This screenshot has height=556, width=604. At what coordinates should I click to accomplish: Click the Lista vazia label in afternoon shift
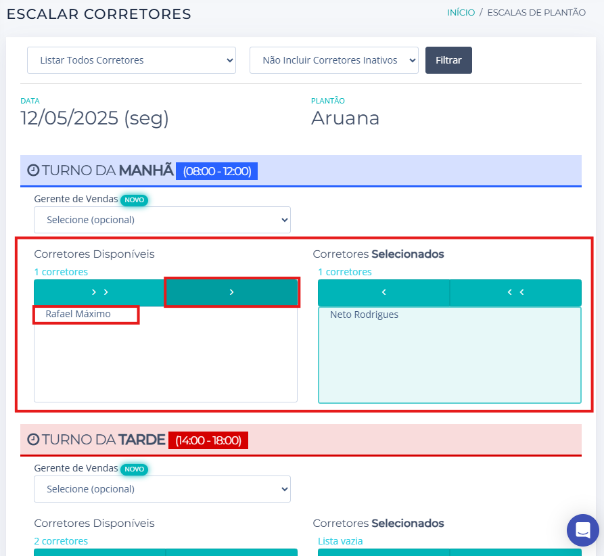point(340,541)
